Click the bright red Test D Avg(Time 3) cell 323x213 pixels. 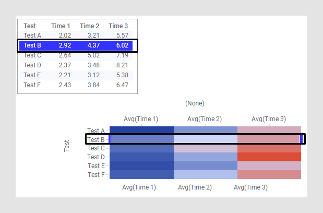tap(269, 157)
